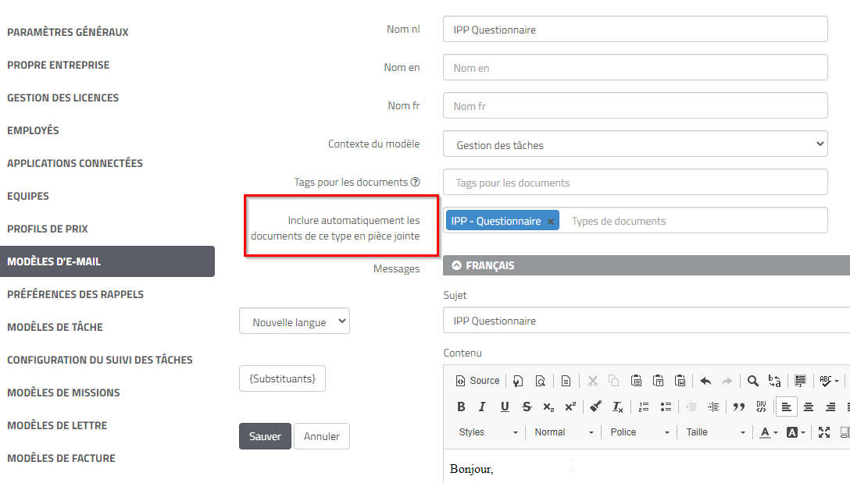Toggle strikethrough formatting
This screenshot has width=850, height=483.
527,407
